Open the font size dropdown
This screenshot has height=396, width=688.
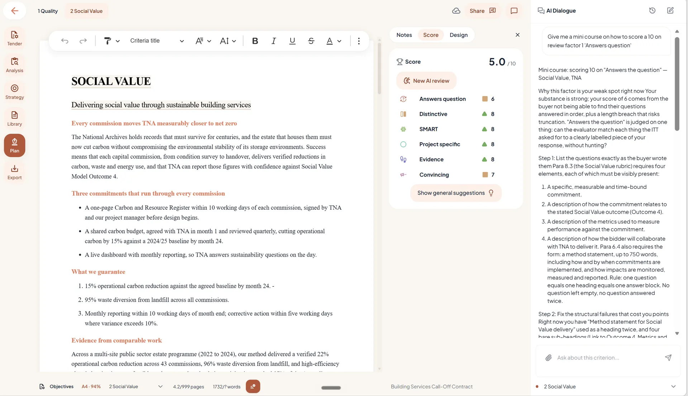(x=228, y=41)
